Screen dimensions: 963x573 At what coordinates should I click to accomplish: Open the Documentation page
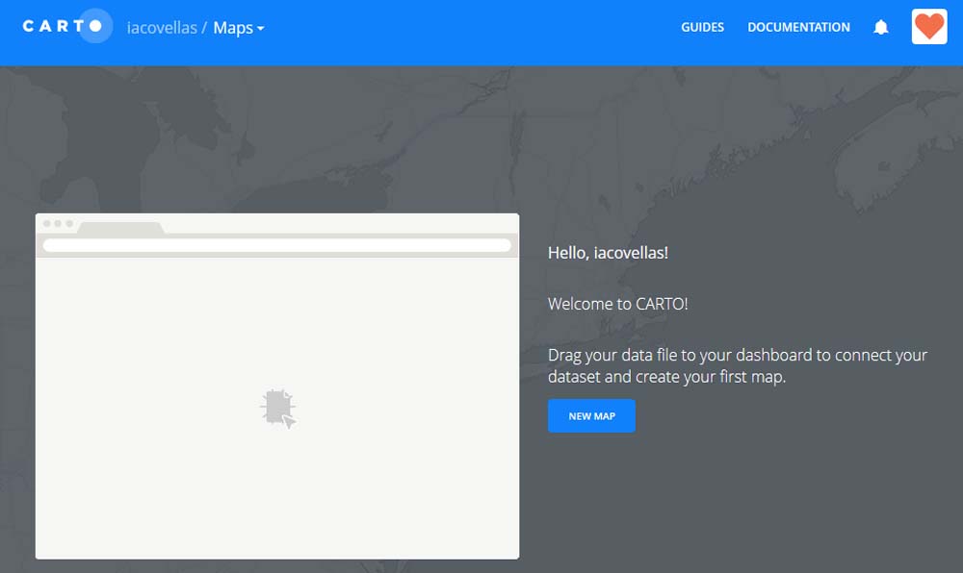tap(798, 27)
